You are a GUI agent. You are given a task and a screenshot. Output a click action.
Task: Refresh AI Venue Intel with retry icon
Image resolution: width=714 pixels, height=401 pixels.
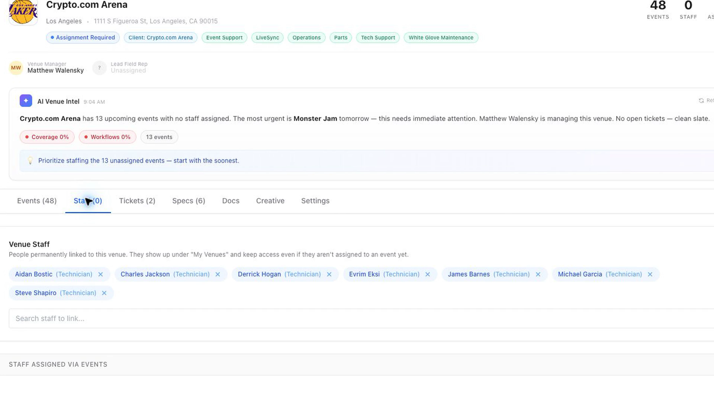(x=701, y=101)
